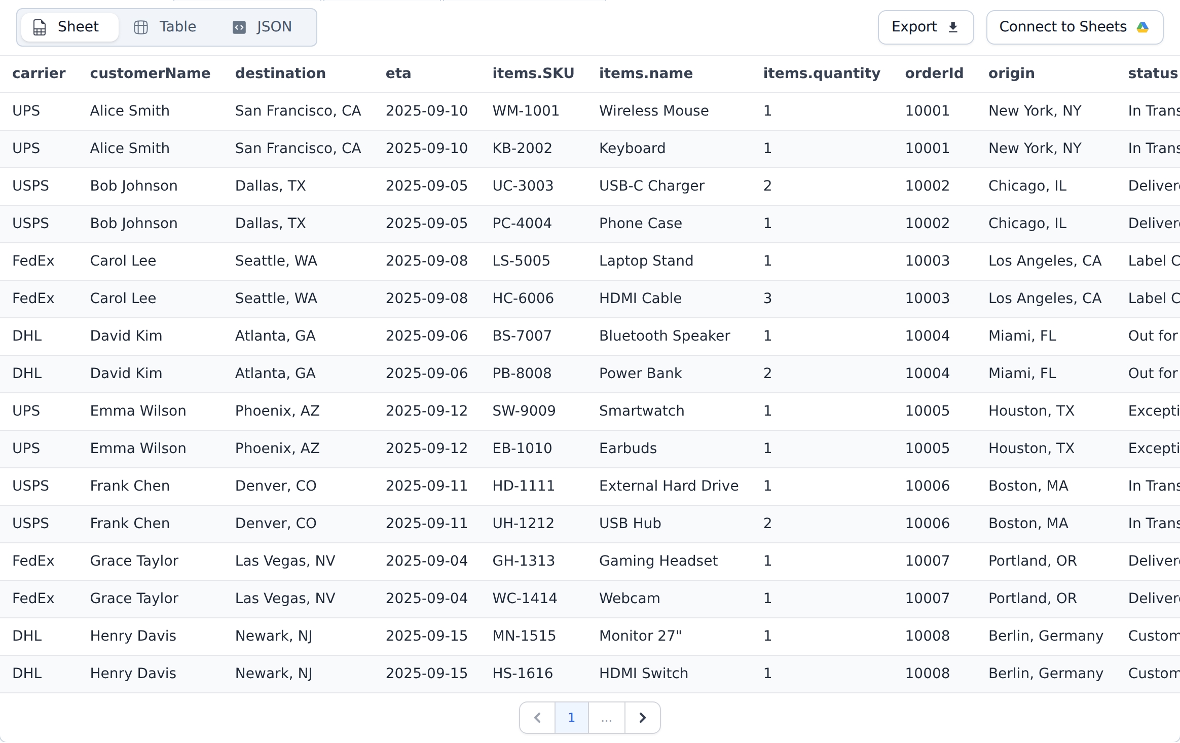
Task: Select page 1 in pagination
Action: pos(571,718)
